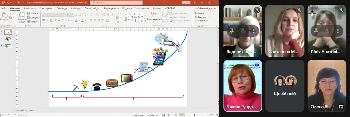Select the star shape in shapes gallery
The height and width of the screenshot is (117, 350).
click(x=142, y=20)
